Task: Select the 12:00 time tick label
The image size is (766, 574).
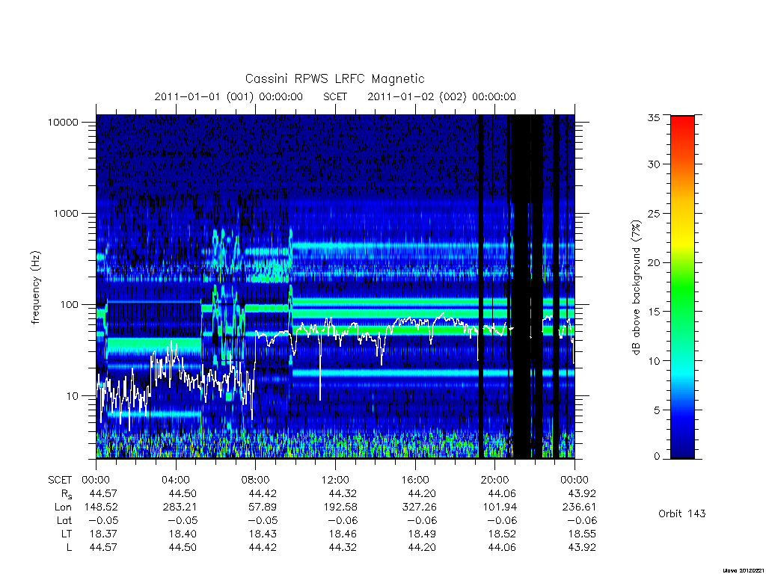Action: tap(335, 480)
